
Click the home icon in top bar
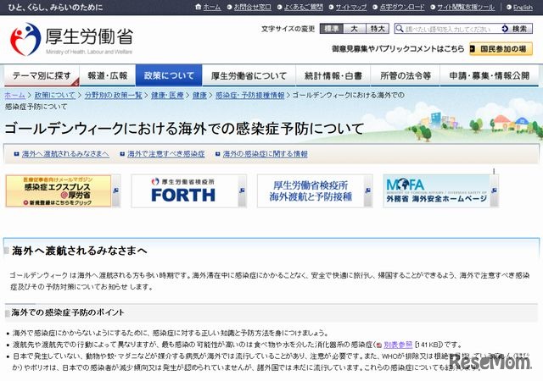click(198, 7)
